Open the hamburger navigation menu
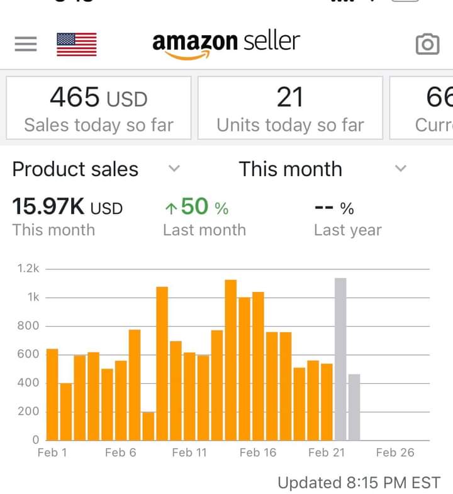This screenshot has height=494, width=453. click(x=26, y=44)
